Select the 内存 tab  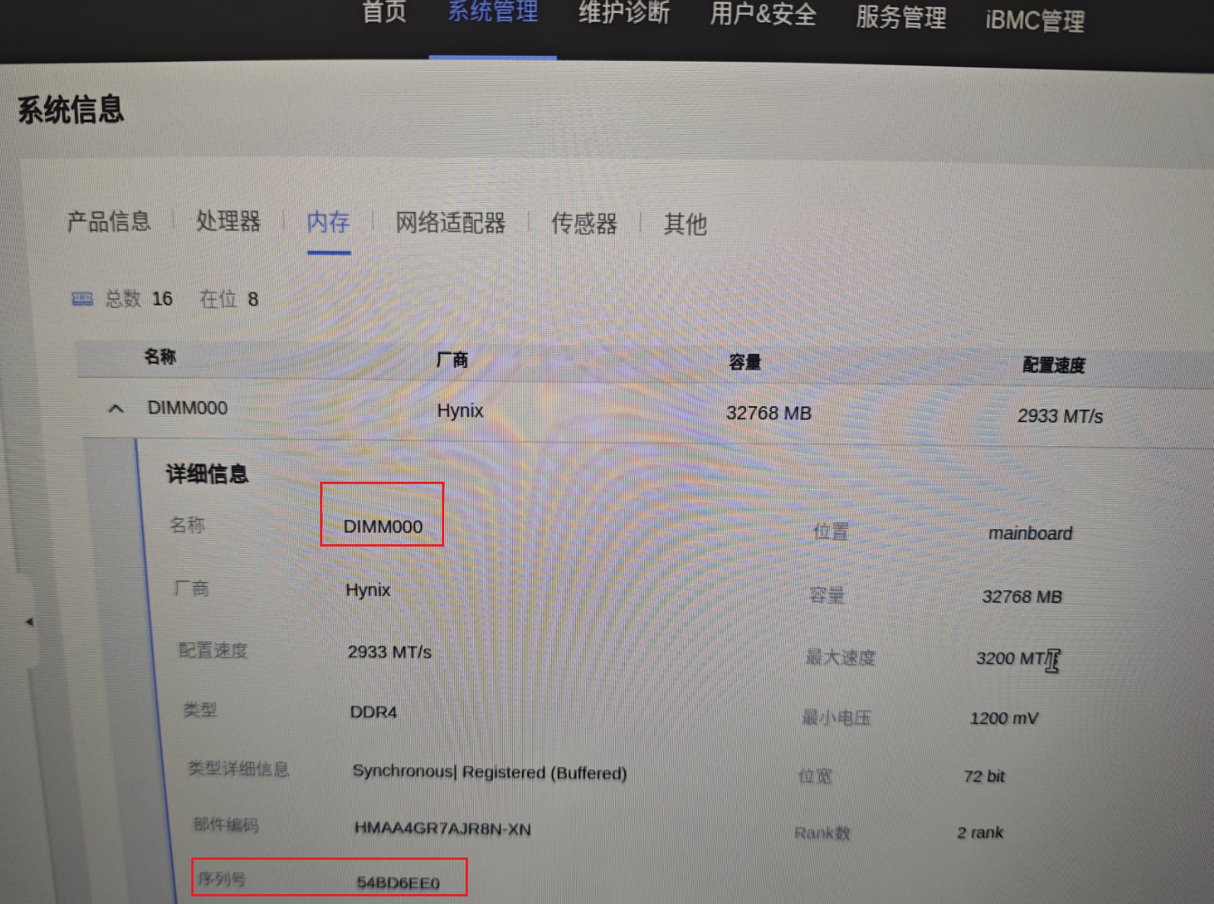click(328, 222)
